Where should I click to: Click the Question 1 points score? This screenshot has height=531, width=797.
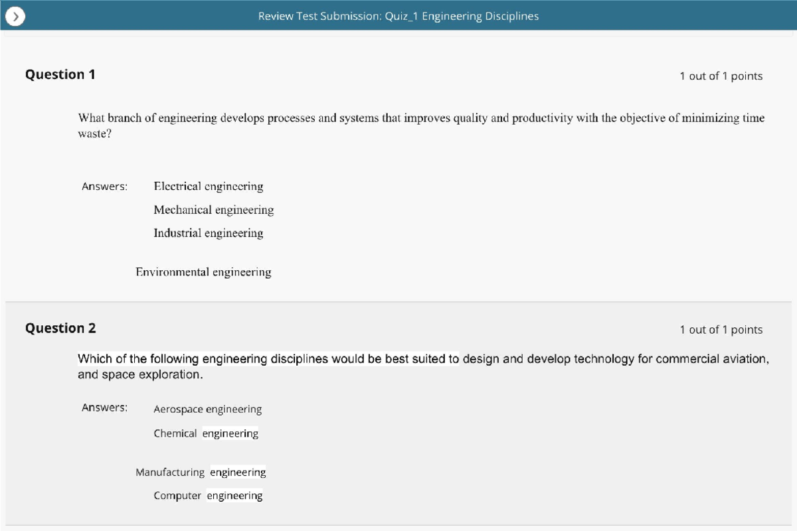(x=721, y=76)
